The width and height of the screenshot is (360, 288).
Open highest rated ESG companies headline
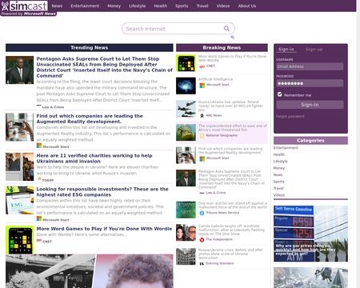[x=102, y=192]
